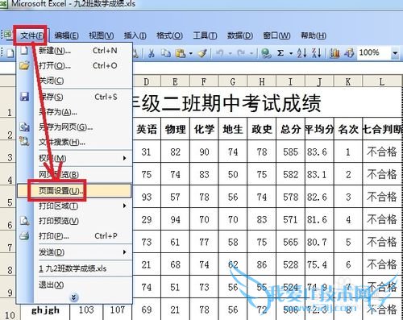Open the 工具(T) menu
The height and width of the screenshot is (320, 403).
tap(205, 35)
